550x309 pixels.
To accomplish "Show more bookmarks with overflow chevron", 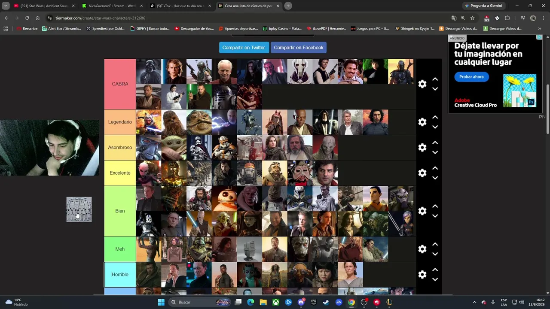I will coord(540,29).
